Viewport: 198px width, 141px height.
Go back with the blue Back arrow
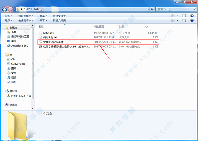4,9
